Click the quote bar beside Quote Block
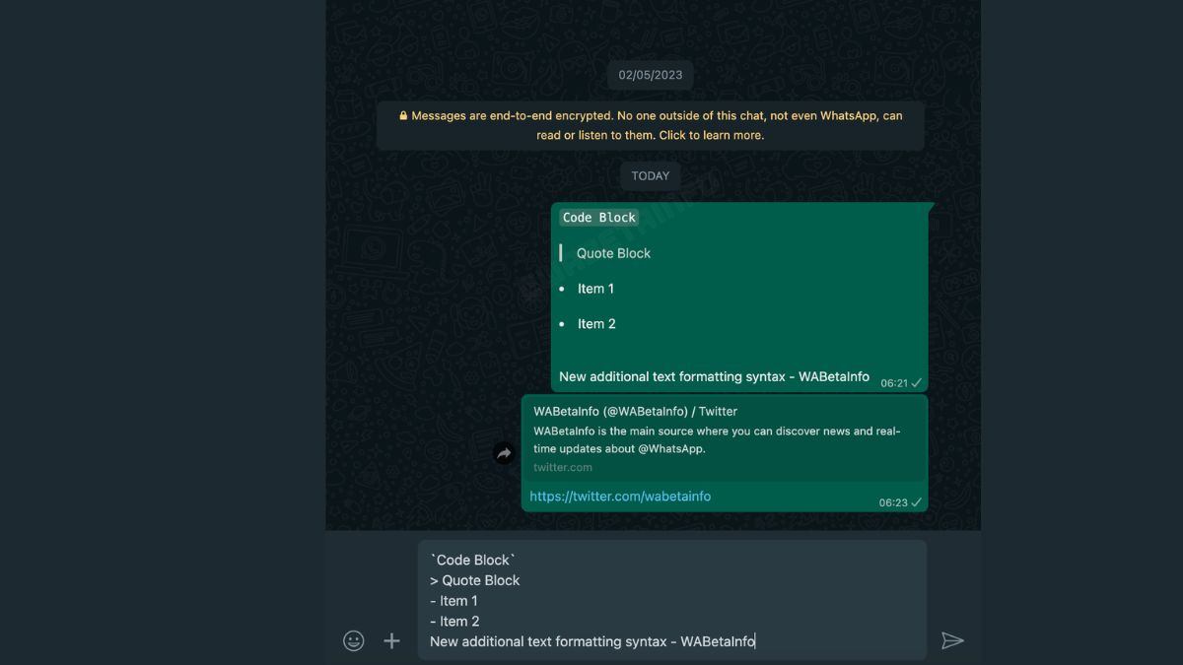This screenshot has height=665, width=1183. click(561, 253)
